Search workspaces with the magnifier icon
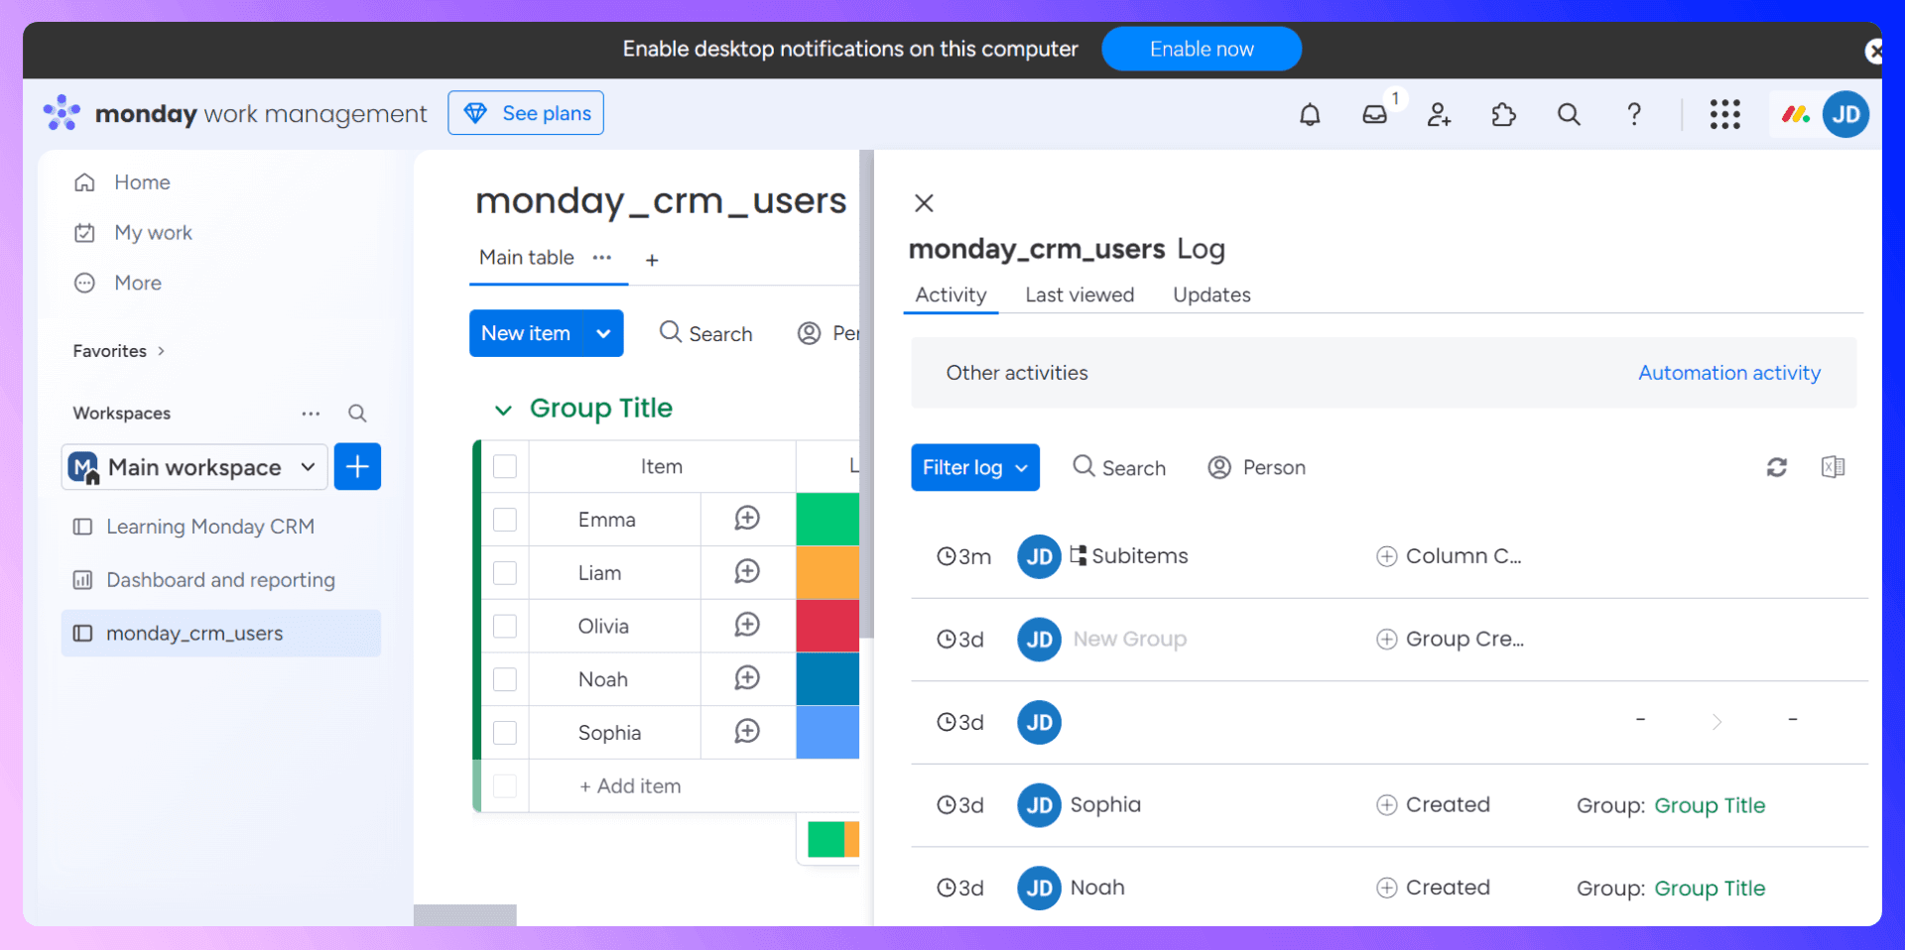Image resolution: width=1905 pixels, height=950 pixels. pos(357,414)
